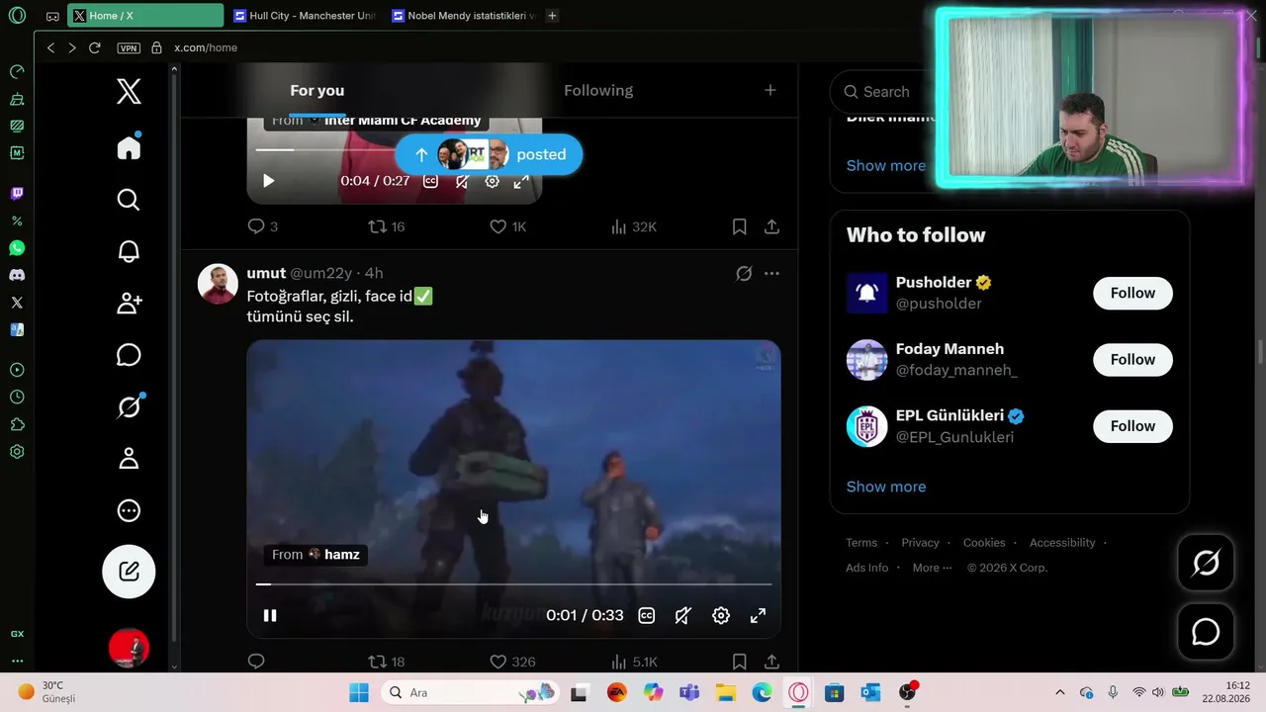
Task: Go to the X Home feed icon
Action: click(x=129, y=147)
